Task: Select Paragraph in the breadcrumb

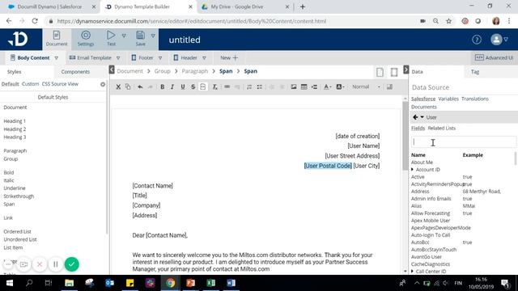Action: [x=195, y=71]
